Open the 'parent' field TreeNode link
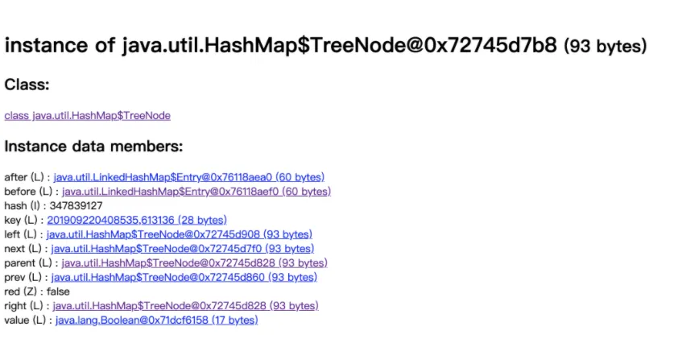 coord(194,263)
